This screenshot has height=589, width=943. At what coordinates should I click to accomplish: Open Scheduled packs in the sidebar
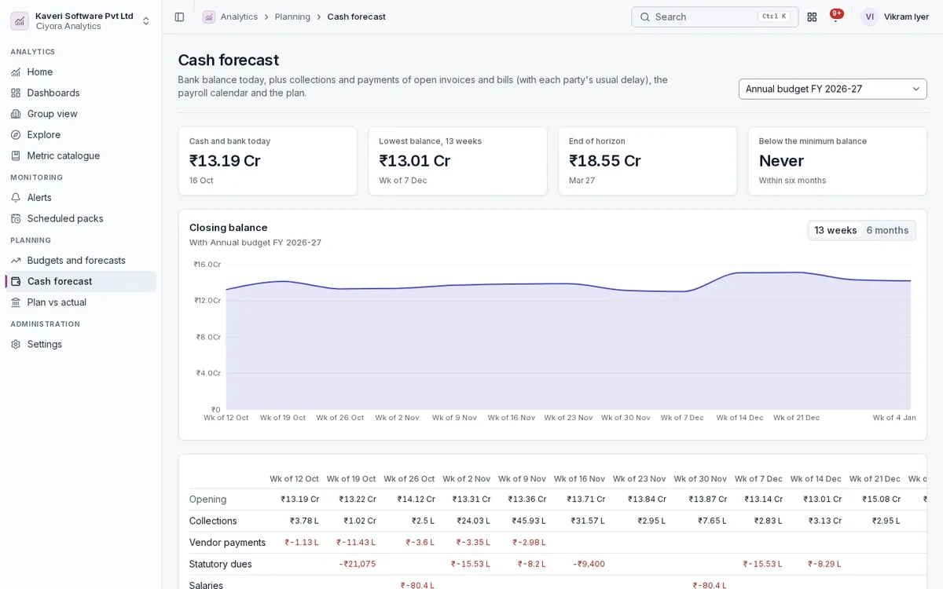pyautogui.click(x=80, y=218)
